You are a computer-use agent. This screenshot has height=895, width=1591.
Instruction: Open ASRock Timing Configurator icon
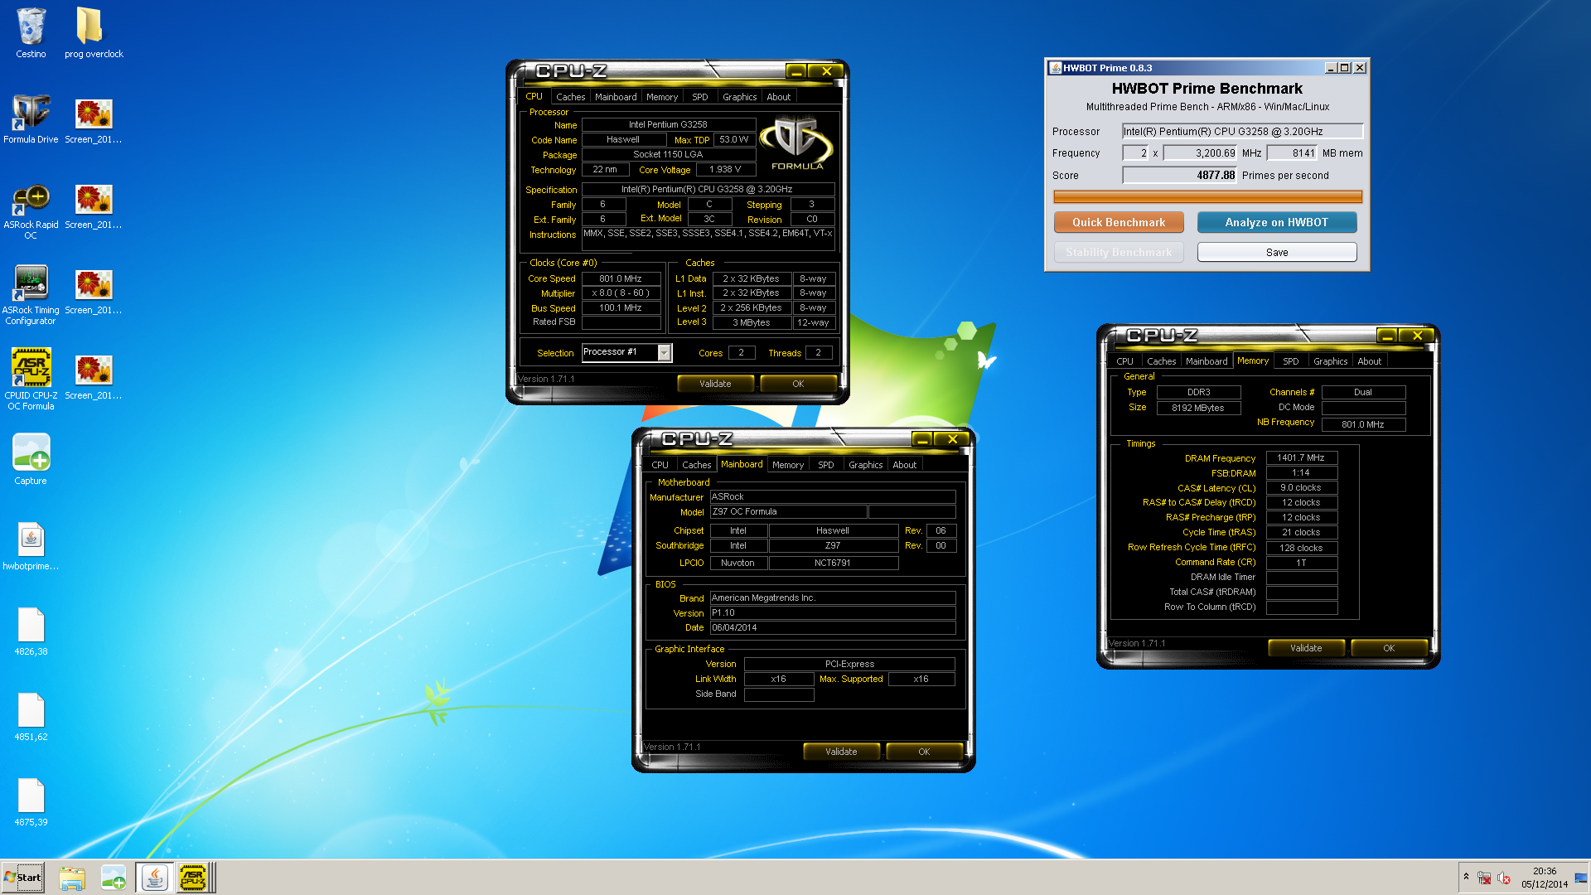point(31,296)
